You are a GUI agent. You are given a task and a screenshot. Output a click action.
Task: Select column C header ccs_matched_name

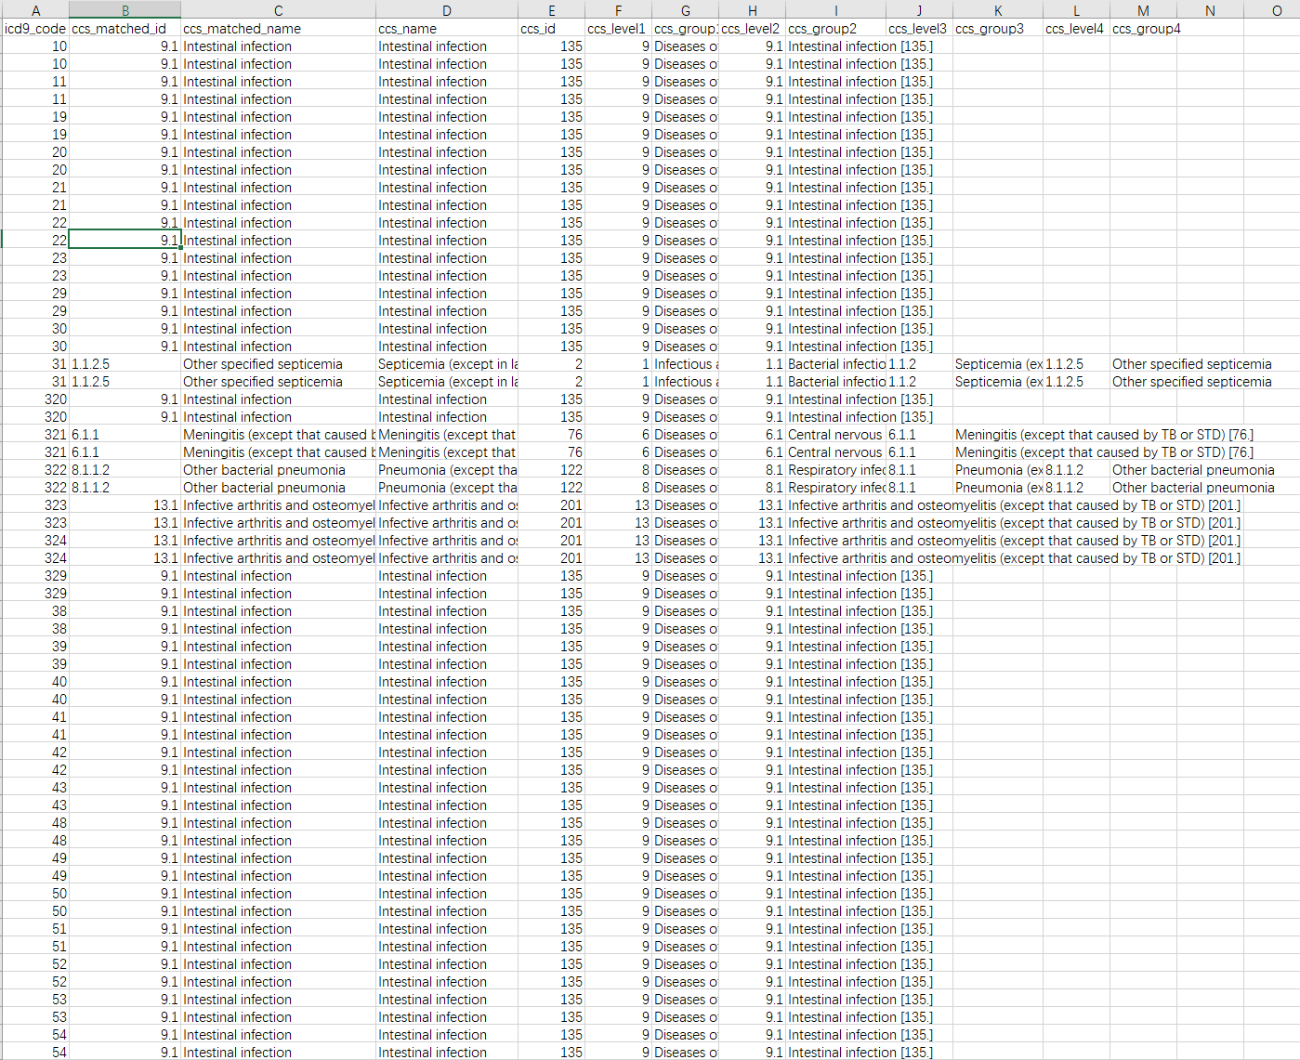coord(278,10)
